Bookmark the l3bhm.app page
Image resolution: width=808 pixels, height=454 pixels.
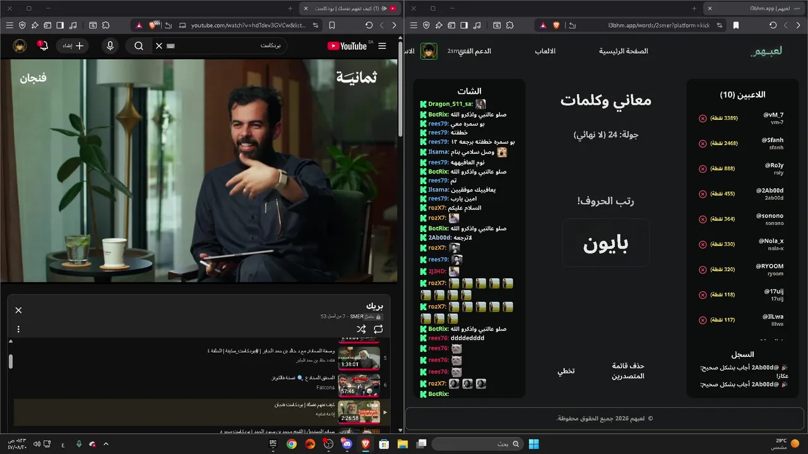[736, 25]
